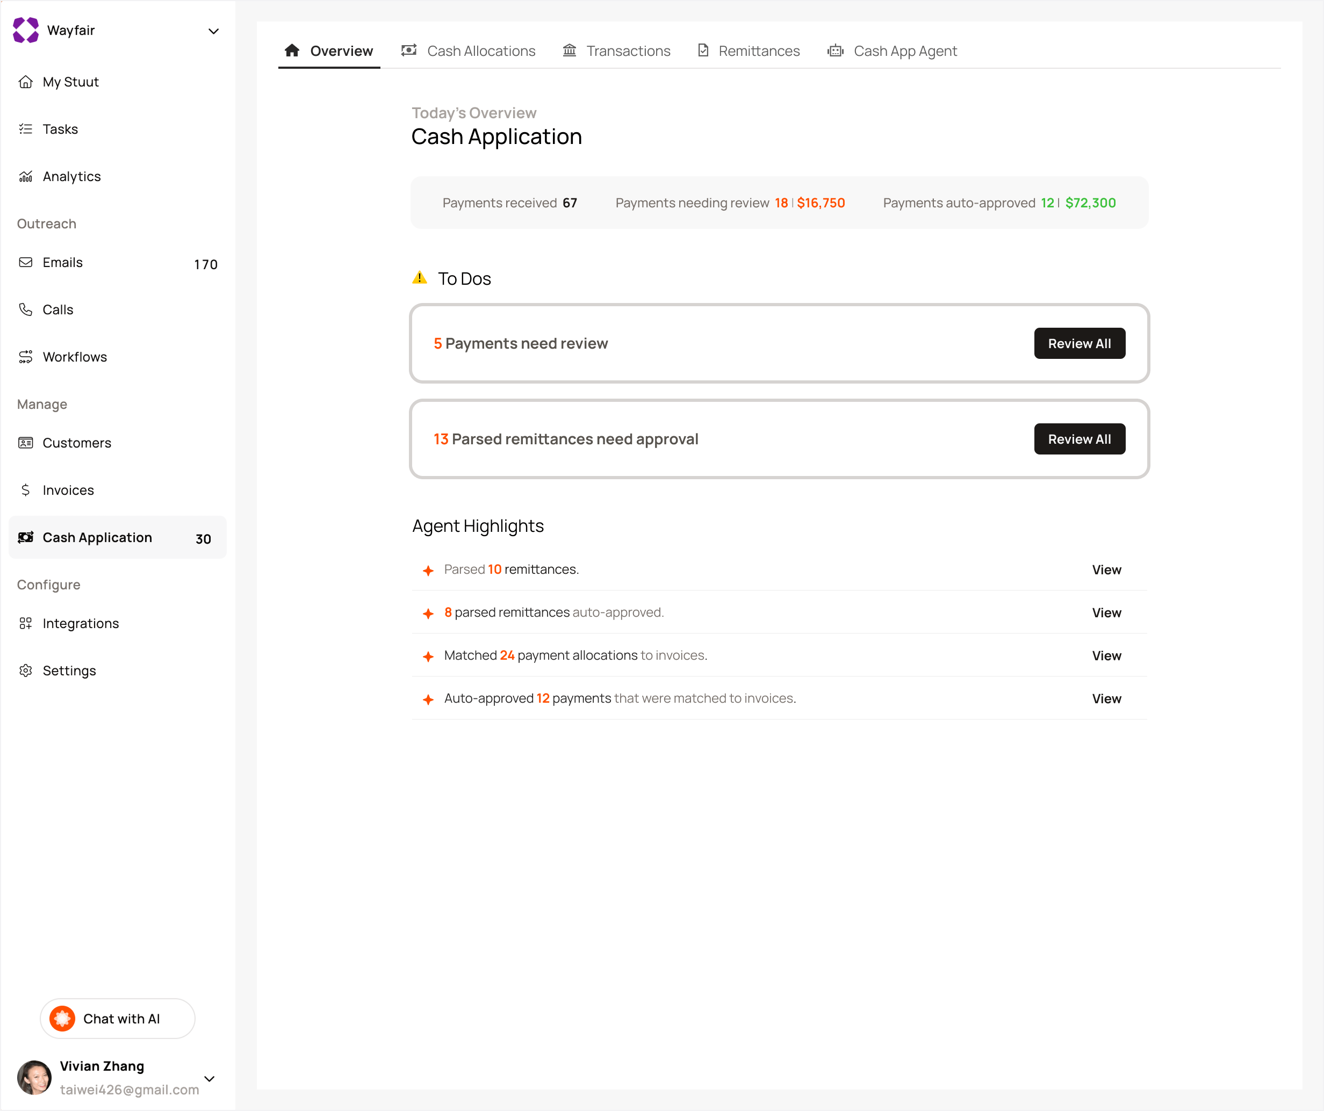Open Chat with AI button

point(118,1018)
